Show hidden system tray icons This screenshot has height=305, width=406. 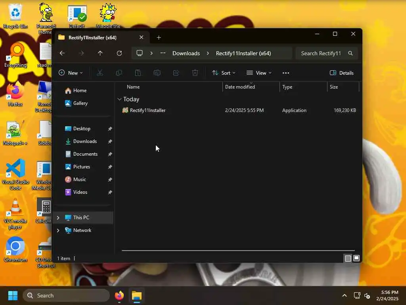click(x=345, y=295)
